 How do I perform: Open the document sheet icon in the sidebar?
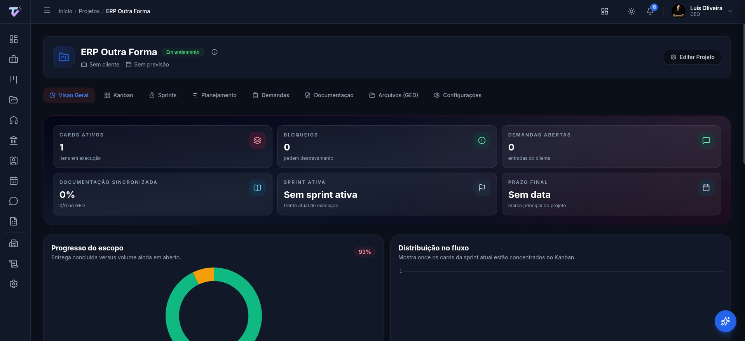pos(14,221)
